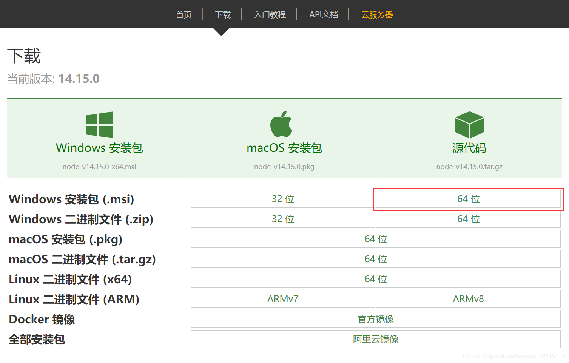
Task: Click the Linux 二进制文件 (ARM) row label
Action: point(74,299)
